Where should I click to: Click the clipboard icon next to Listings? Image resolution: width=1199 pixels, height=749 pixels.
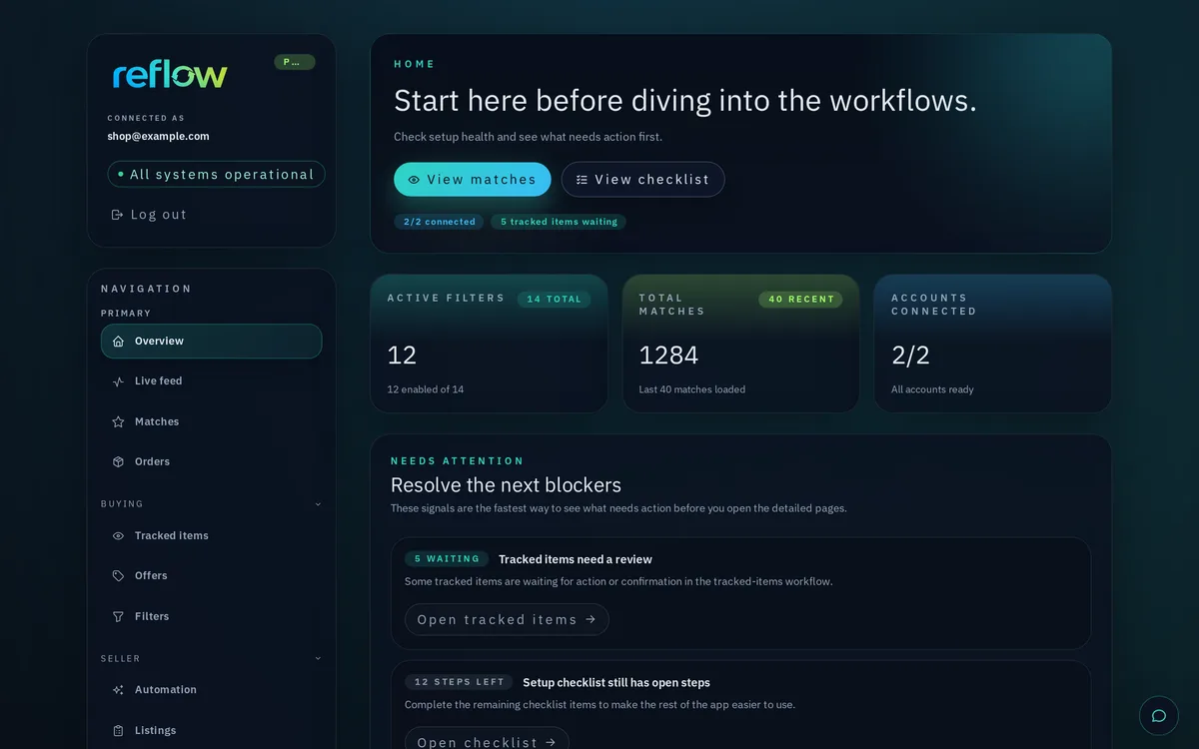pyautogui.click(x=118, y=731)
